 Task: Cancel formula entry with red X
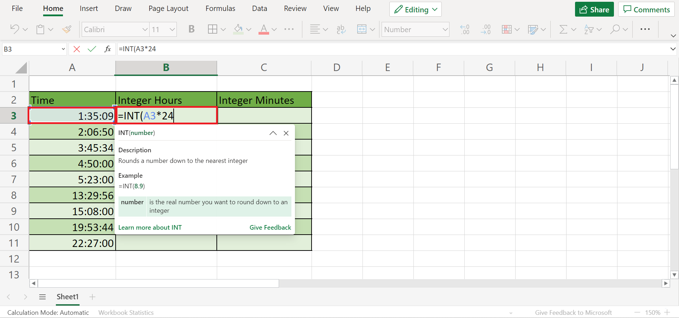click(76, 49)
